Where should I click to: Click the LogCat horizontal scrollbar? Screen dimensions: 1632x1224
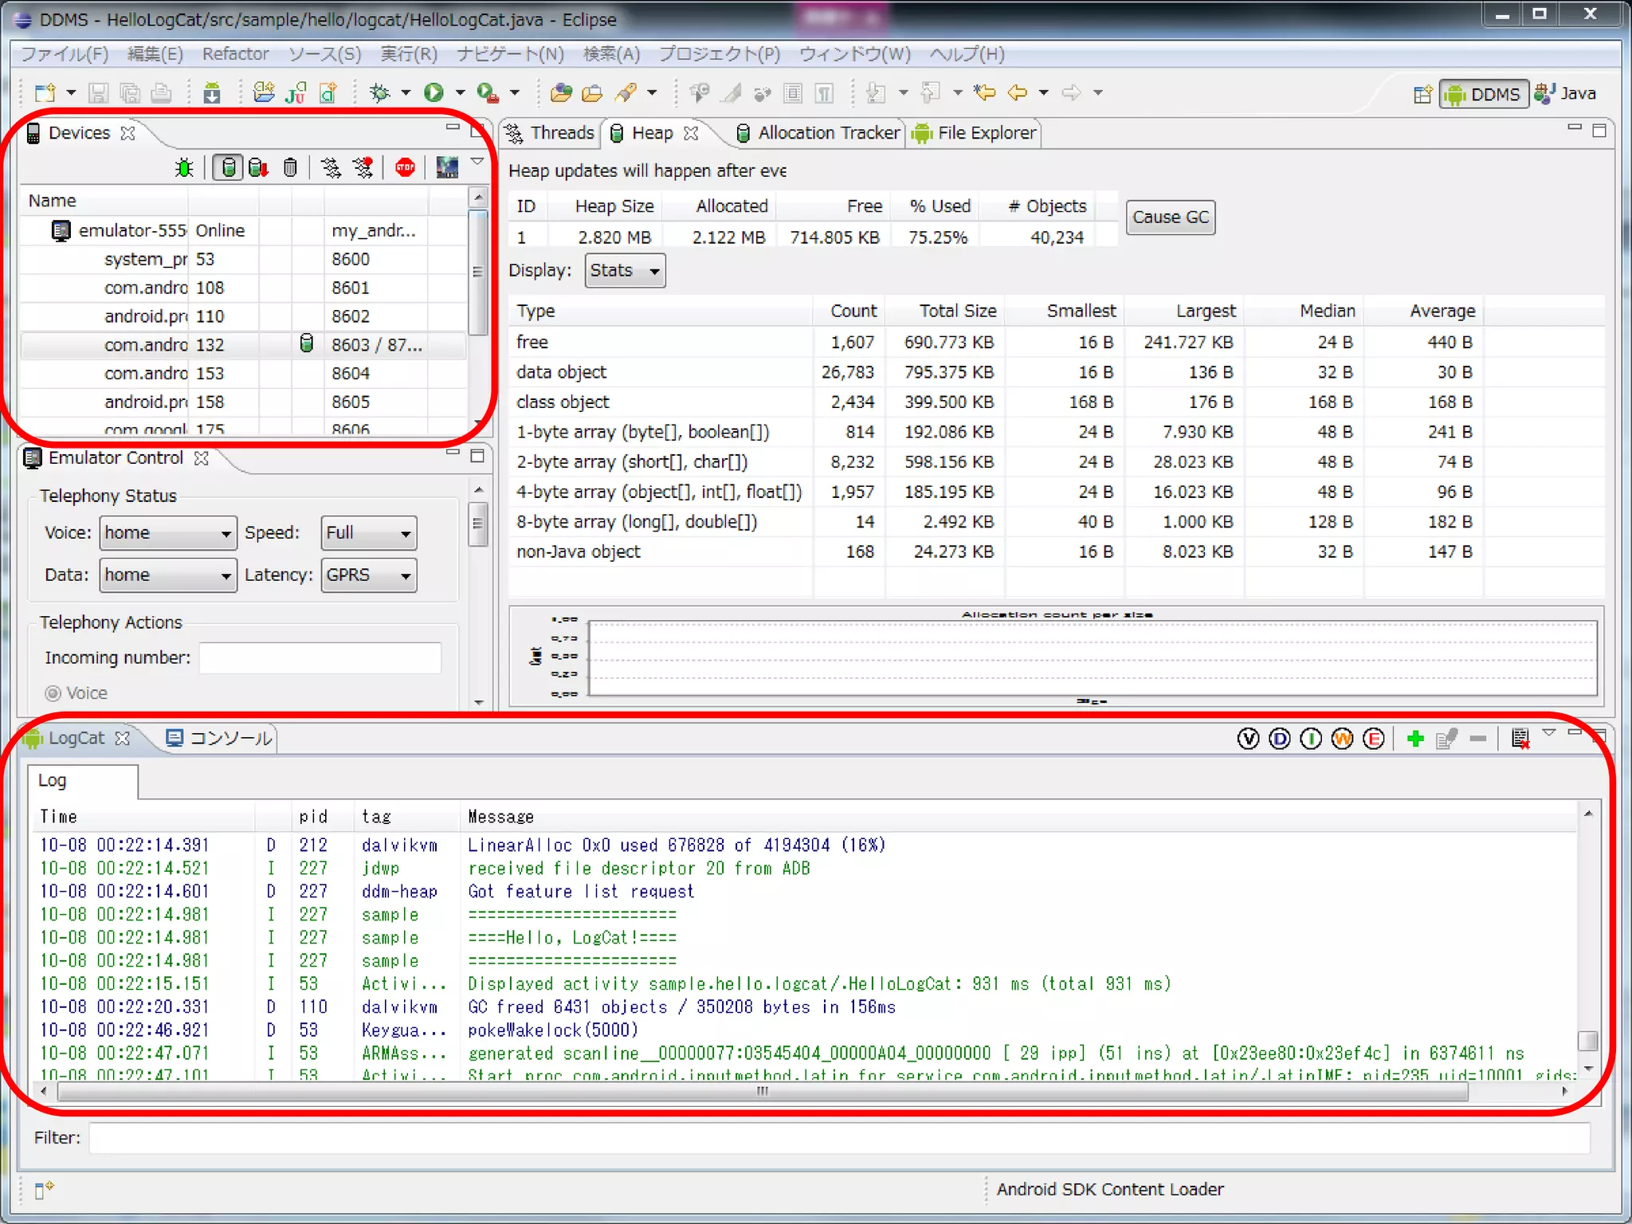point(761,1092)
